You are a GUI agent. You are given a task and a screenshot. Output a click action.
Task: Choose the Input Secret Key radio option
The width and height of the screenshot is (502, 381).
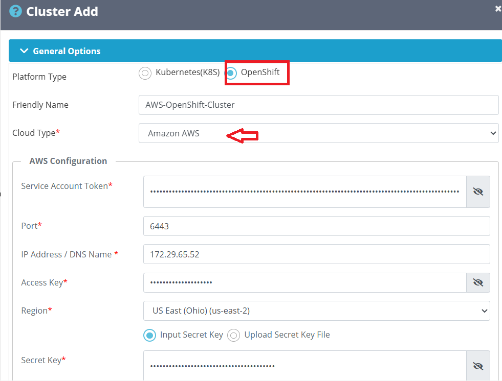tap(149, 336)
